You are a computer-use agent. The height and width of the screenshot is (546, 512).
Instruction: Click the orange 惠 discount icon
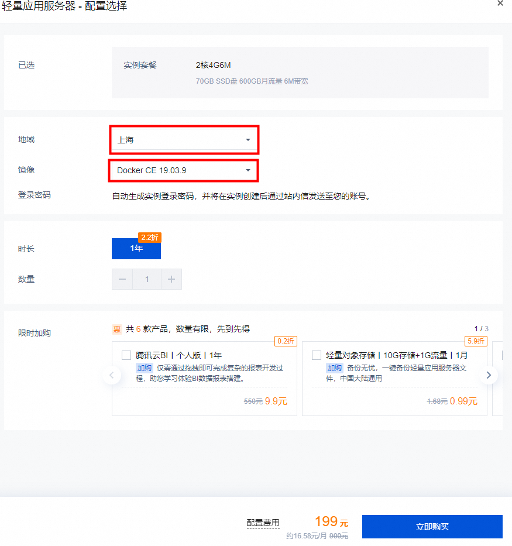(117, 329)
